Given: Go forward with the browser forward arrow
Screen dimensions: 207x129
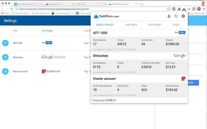Looking at the screenshot, I should pyautogui.click(x=7, y=9).
